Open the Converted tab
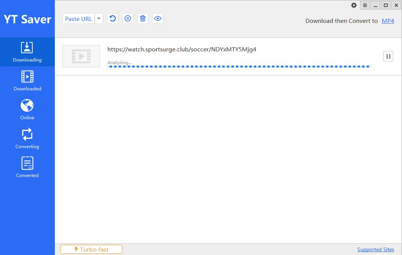This screenshot has height=255, width=402. pos(27,168)
